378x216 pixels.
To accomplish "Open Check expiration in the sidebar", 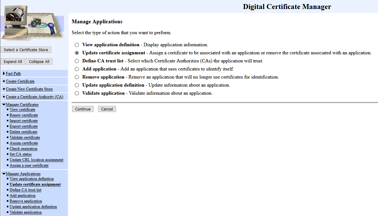I will pos(23,149).
